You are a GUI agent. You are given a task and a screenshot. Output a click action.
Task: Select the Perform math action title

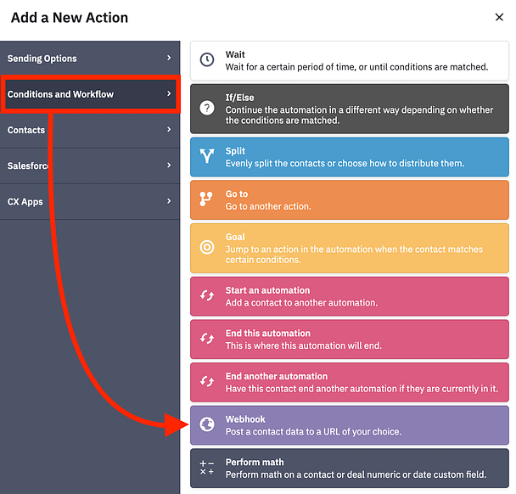tap(255, 463)
